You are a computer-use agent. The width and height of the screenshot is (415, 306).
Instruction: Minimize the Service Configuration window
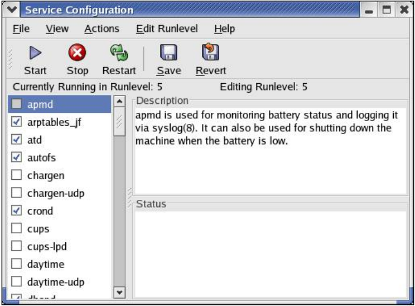pyautogui.click(x=370, y=11)
